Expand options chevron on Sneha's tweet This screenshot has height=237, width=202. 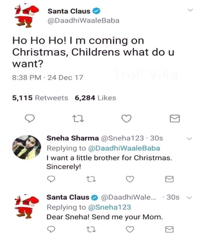190,139
